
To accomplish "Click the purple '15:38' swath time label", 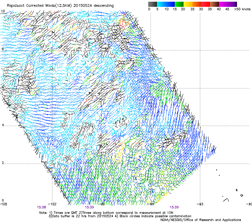I will 41,207.
